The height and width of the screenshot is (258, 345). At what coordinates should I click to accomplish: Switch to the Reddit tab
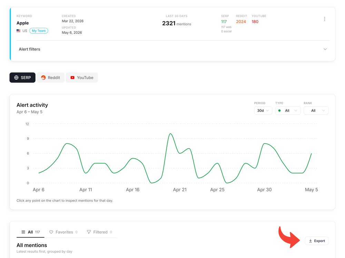click(51, 77)
